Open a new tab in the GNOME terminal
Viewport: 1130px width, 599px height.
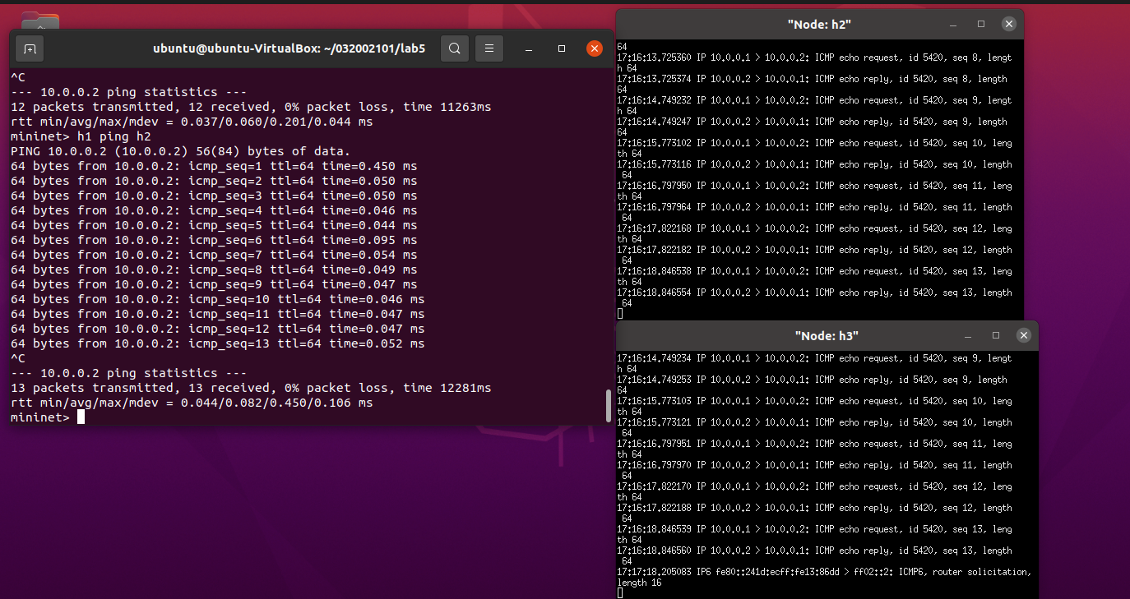tap(30, 48)
